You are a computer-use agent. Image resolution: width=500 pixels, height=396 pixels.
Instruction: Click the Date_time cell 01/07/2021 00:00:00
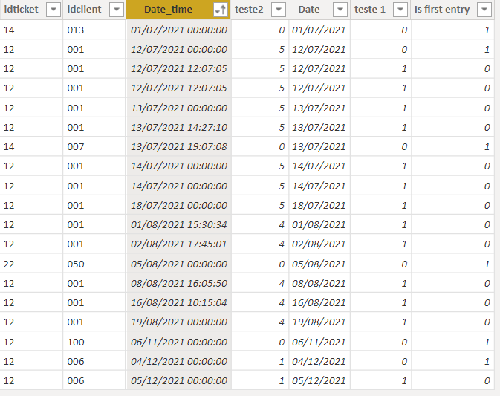pyautogui.click(x=179, y=30)
